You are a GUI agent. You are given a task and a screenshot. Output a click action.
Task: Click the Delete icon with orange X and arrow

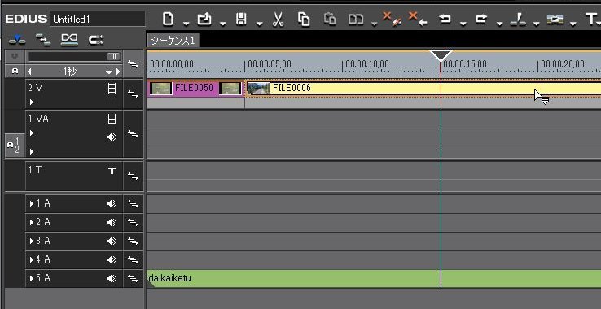coord(418,19)
